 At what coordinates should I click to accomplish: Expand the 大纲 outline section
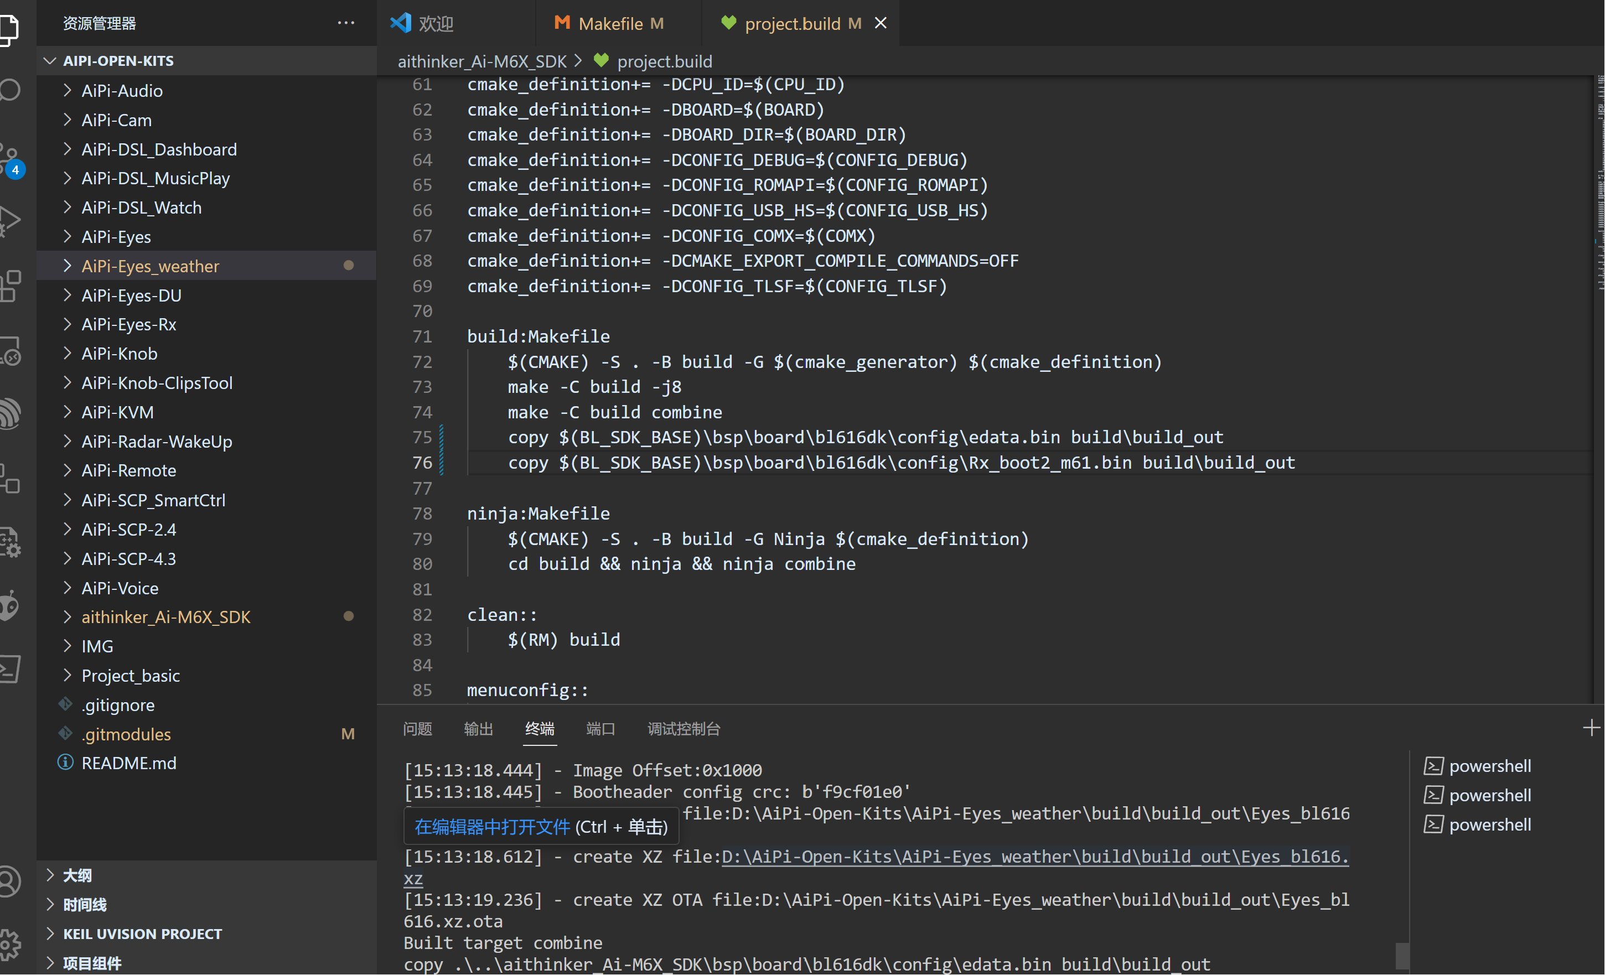coord(206,875)
